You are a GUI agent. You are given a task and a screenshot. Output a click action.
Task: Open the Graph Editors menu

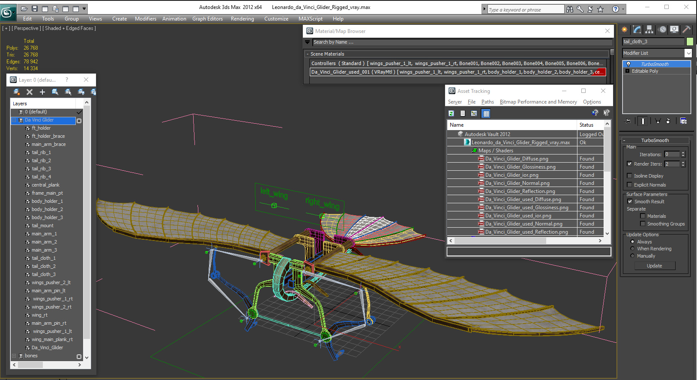[x=207, y=19]
